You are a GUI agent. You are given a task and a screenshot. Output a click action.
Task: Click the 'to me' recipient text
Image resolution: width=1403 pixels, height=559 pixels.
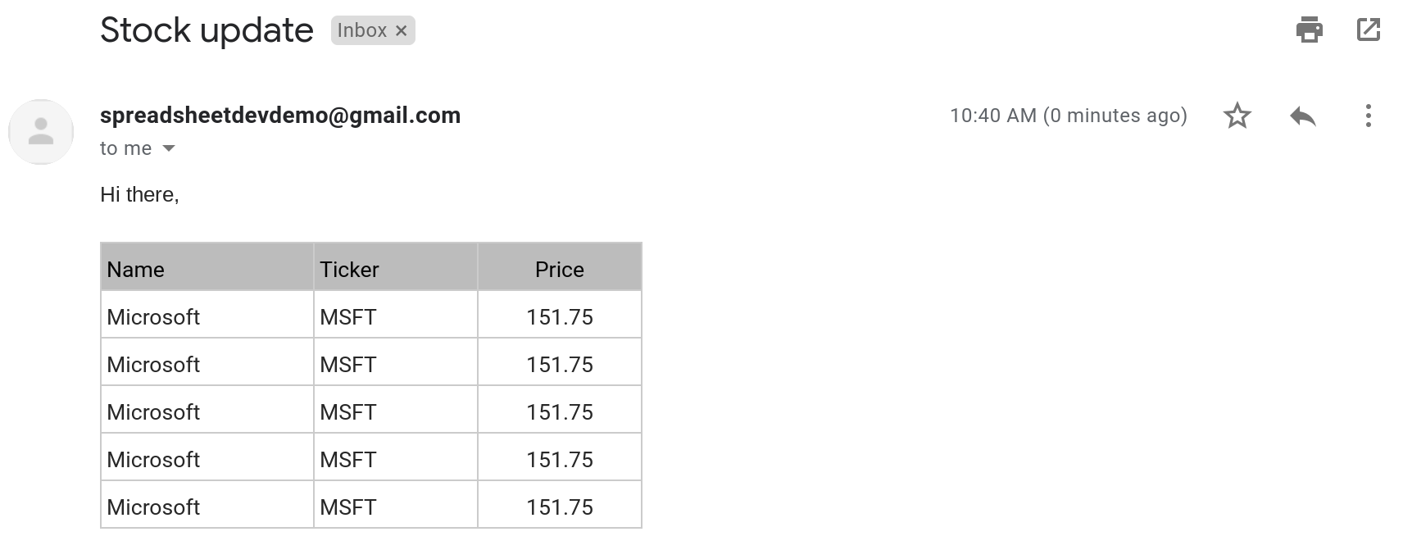pos(125,148)
